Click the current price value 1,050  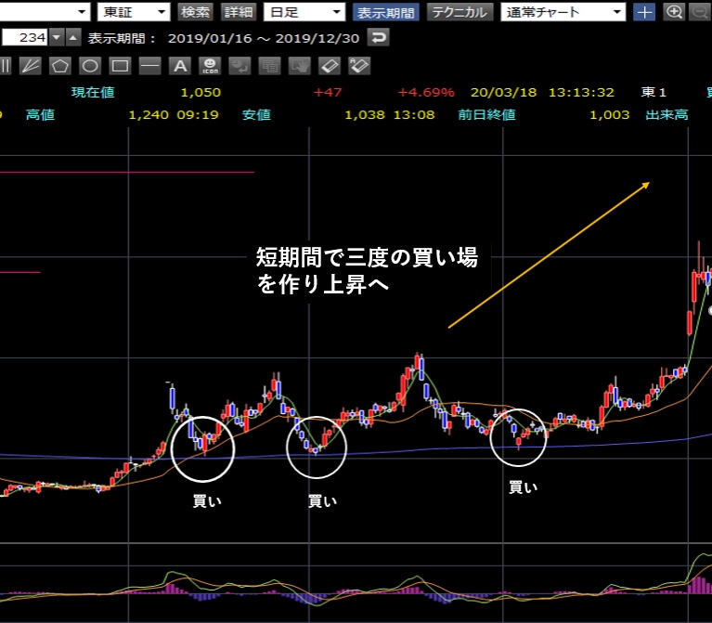pyautogui.click(x=201, y=93)
